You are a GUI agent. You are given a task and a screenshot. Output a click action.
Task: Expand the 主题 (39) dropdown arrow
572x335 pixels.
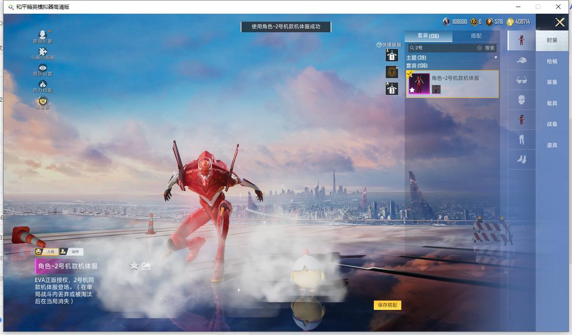[x=496, y=58]
